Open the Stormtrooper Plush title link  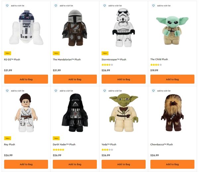pos(114,59)
